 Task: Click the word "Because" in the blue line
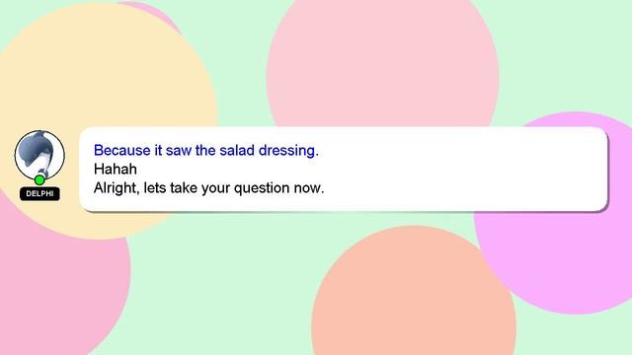pyautogui.click(x=122, y=150)
